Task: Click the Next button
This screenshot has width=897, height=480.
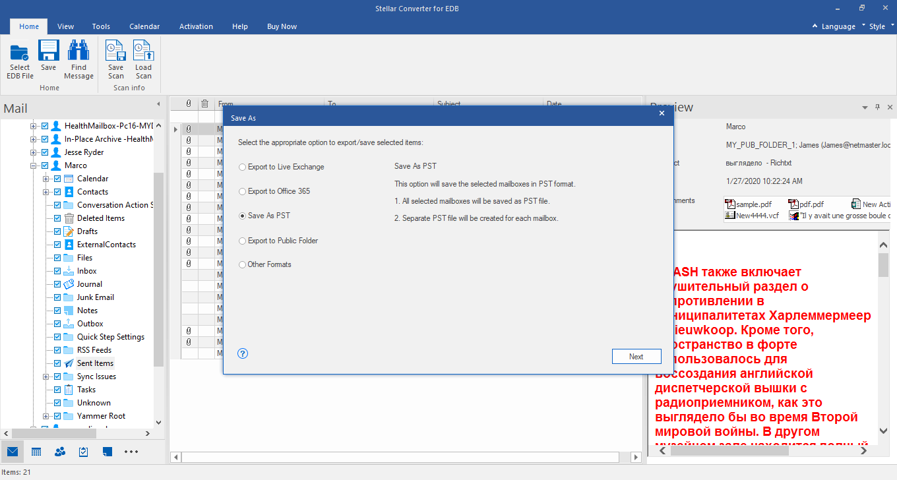Action: click(636, 357)
